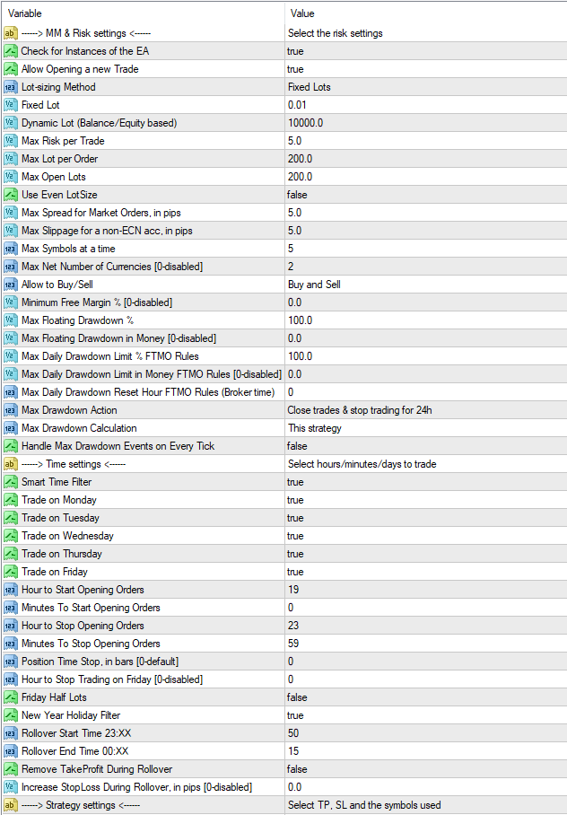
Task: Click the string icon beside MM & Risk settings
Action: click(11, 33)
